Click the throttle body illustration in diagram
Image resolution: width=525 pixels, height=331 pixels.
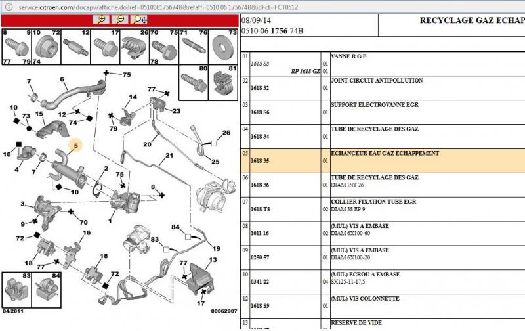pyautogui.click(x=137, y=240)
